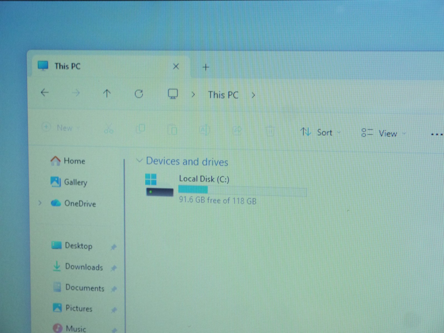Viewport: 444px width, 333px height.
Task: Open Pictures in quick access
Action: [73, 308]
